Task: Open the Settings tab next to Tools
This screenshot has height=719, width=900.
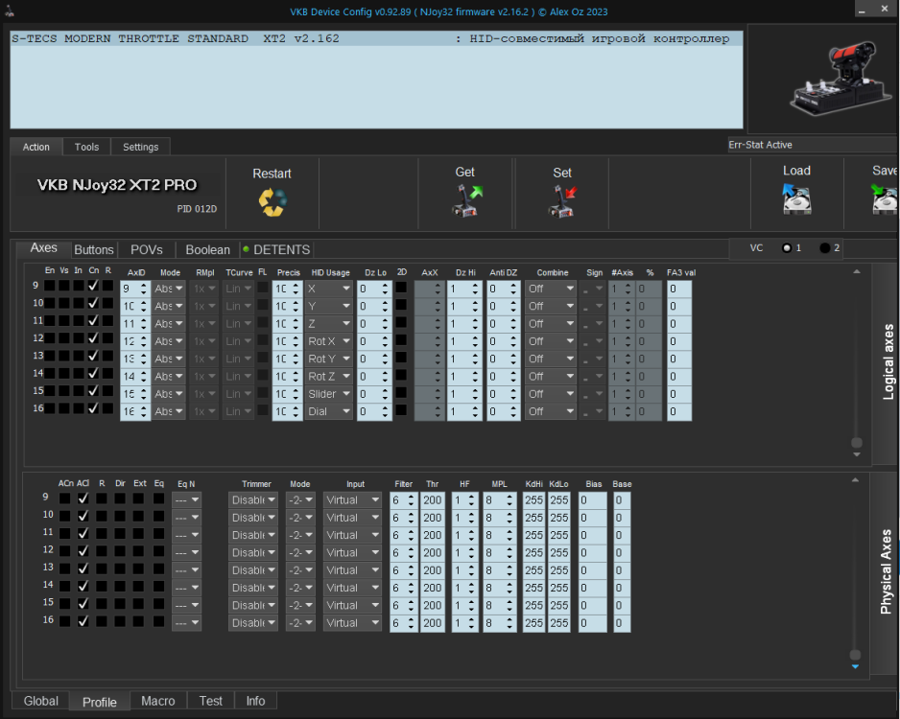Action: pos(140,147)
